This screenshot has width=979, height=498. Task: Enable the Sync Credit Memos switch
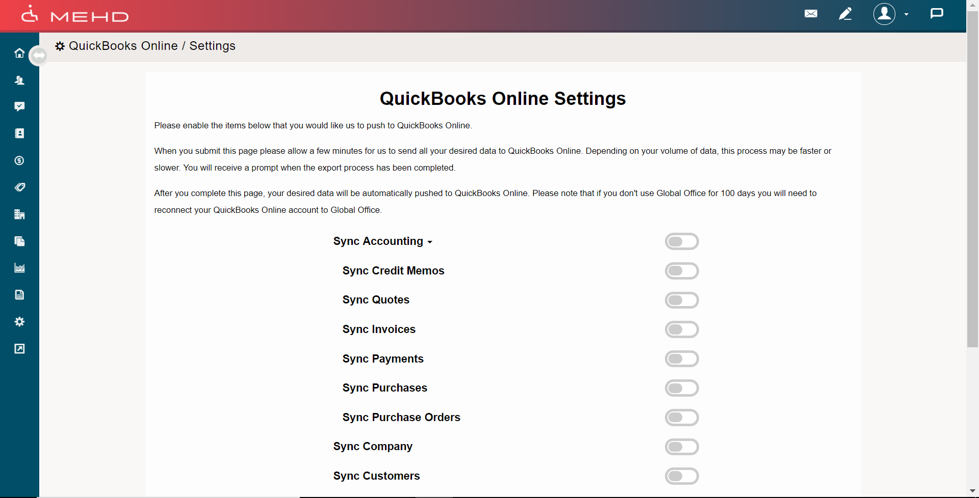682,271
